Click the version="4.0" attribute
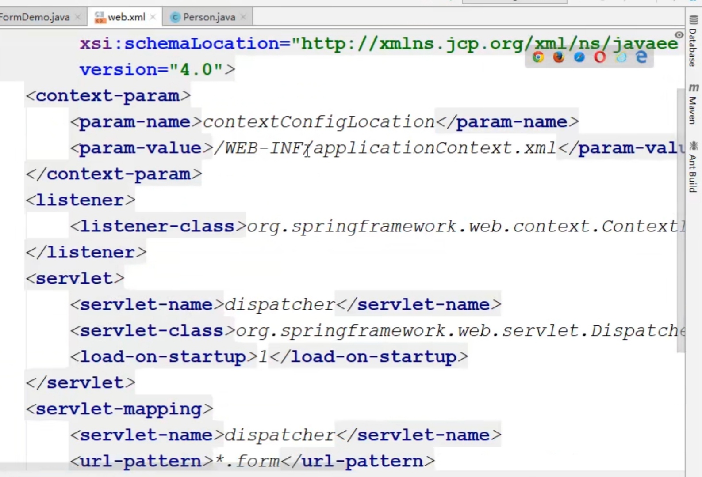The height and width of the screenshot is (477, 702). (152, 69)
